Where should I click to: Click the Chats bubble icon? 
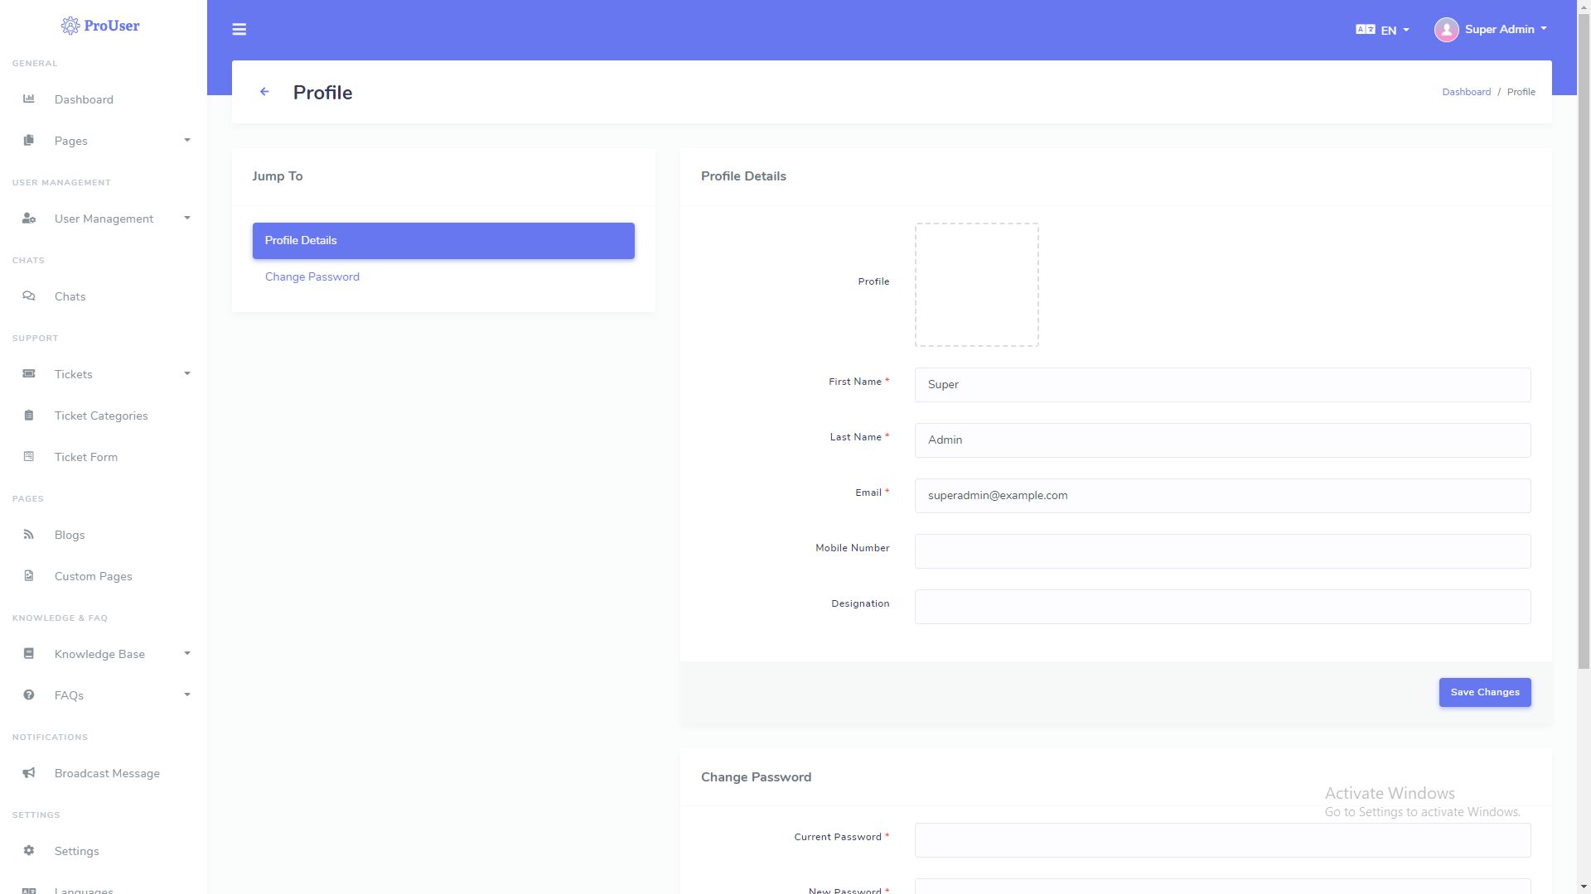pos(29,296)
